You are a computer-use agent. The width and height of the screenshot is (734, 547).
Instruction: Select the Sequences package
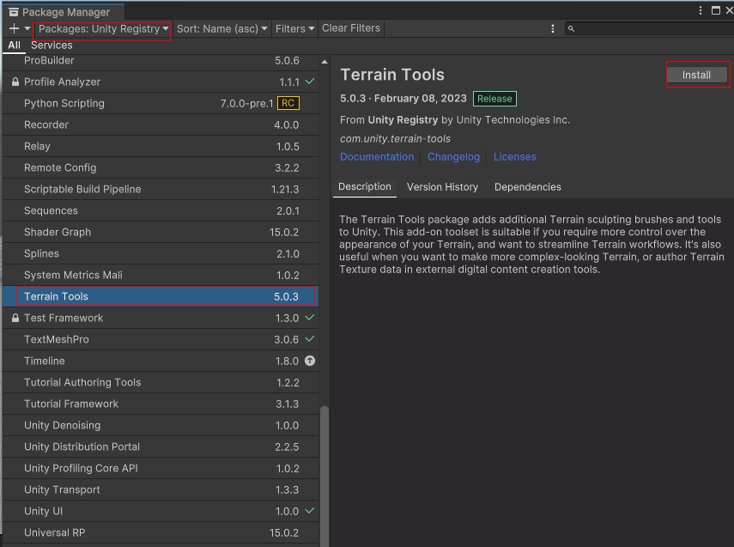point(161,210)
